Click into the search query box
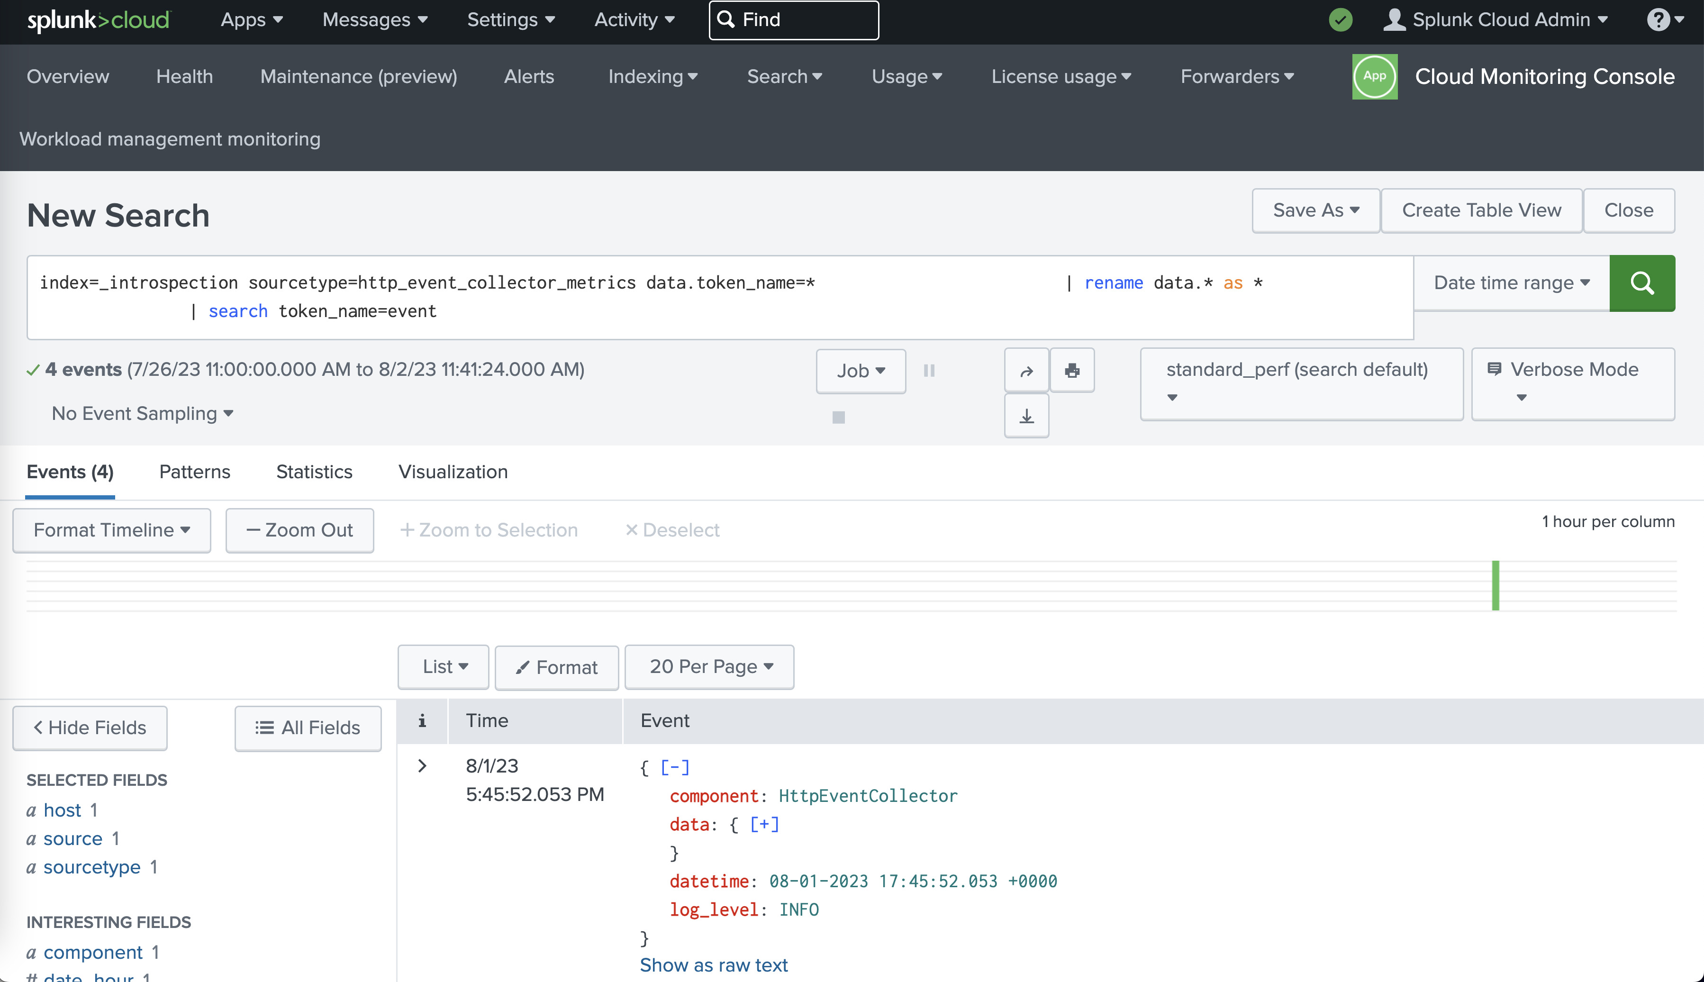The height and width of the screenshot is (982, 1704). (x=719, y=297)
